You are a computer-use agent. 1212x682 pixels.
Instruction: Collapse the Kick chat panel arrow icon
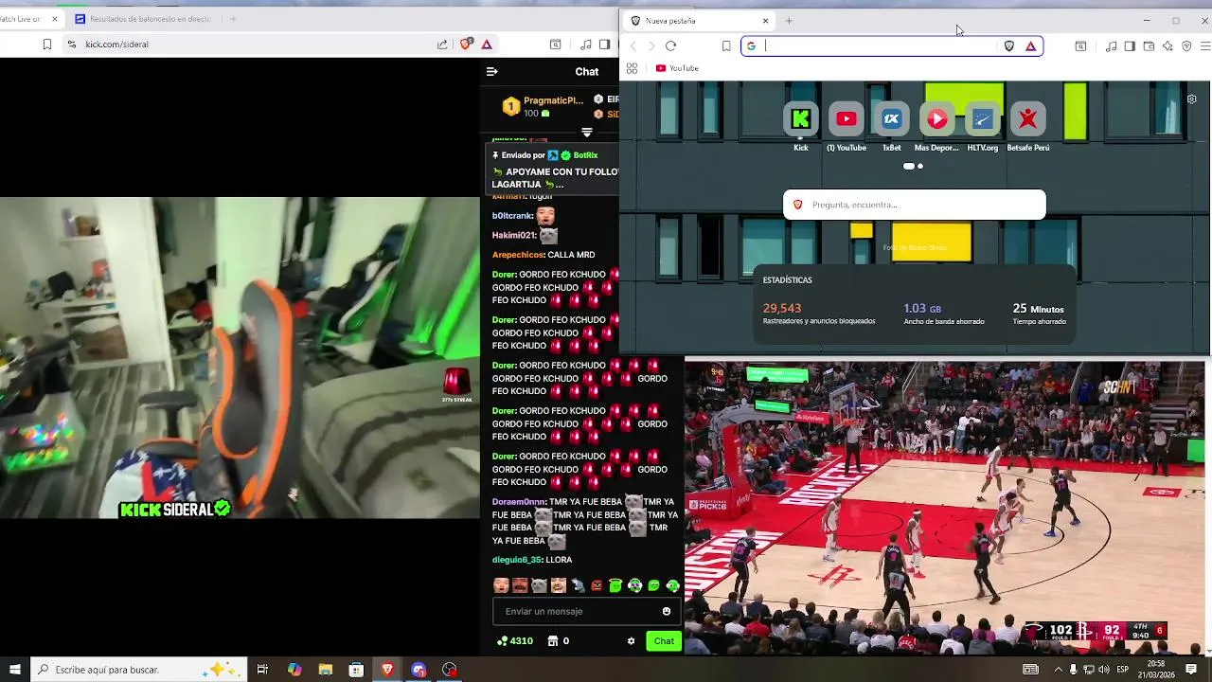point(491,71)
